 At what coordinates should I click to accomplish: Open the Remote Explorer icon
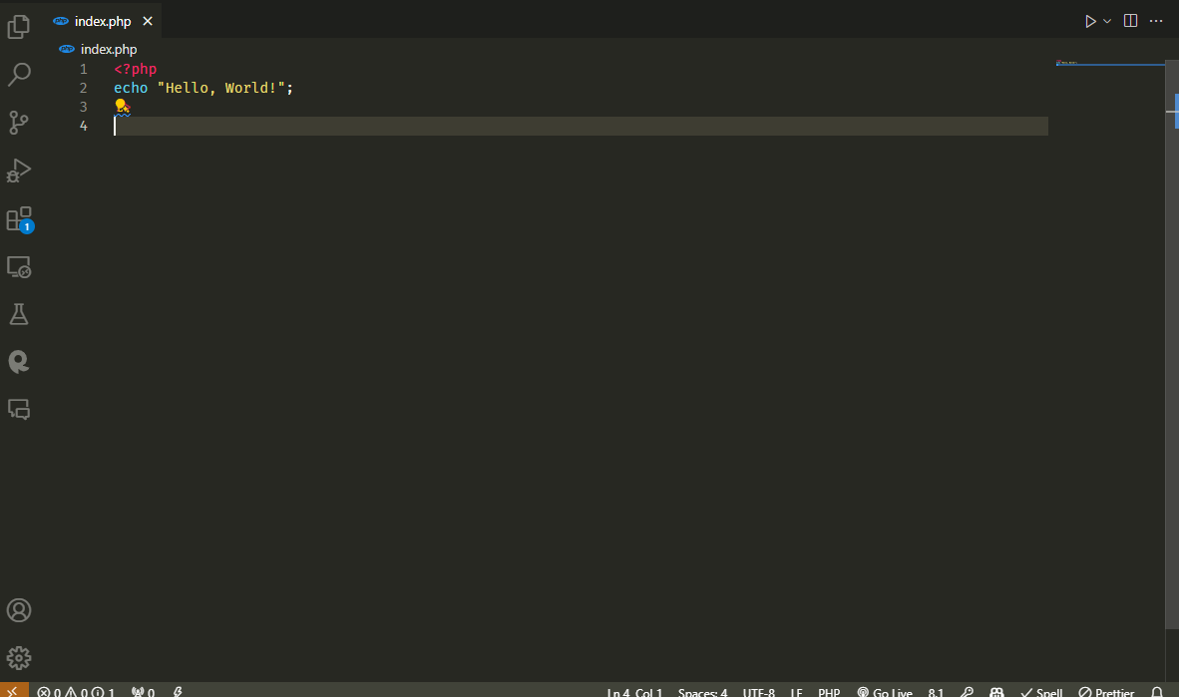(x=18, y=267)
